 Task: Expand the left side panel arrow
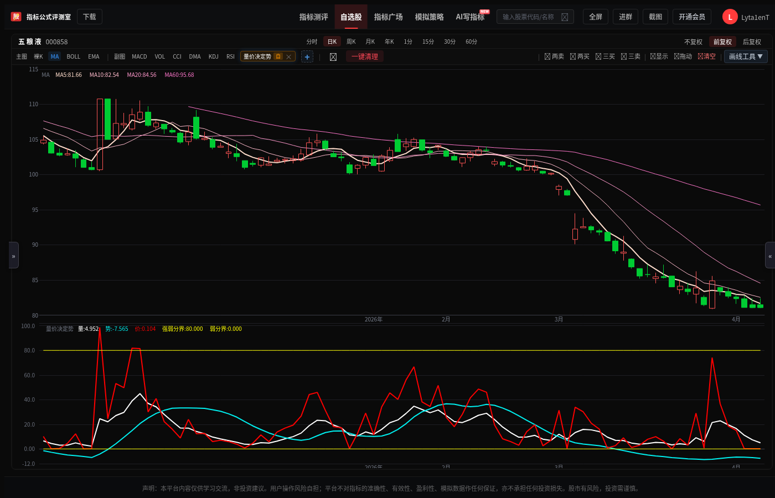[x=14, y=255]
